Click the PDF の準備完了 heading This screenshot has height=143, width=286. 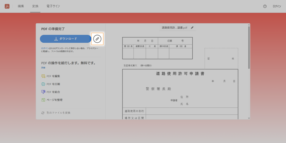click(53, 29)
